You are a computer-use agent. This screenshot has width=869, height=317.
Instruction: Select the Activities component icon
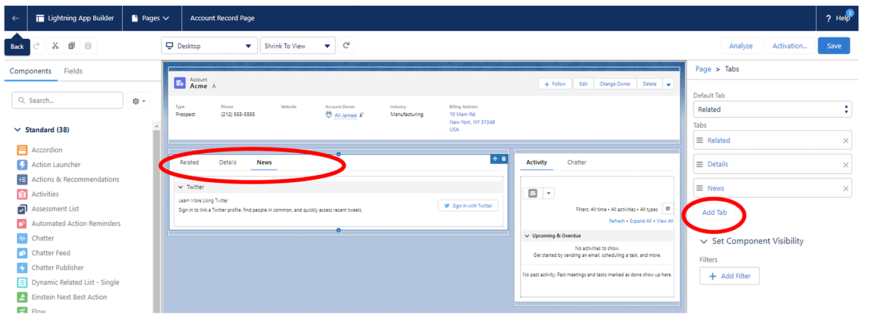22,194
